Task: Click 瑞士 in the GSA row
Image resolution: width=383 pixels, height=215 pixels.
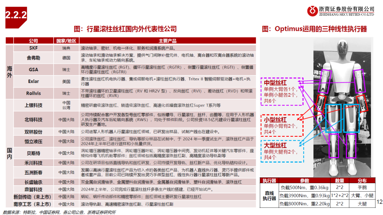Action: (66, 69)
